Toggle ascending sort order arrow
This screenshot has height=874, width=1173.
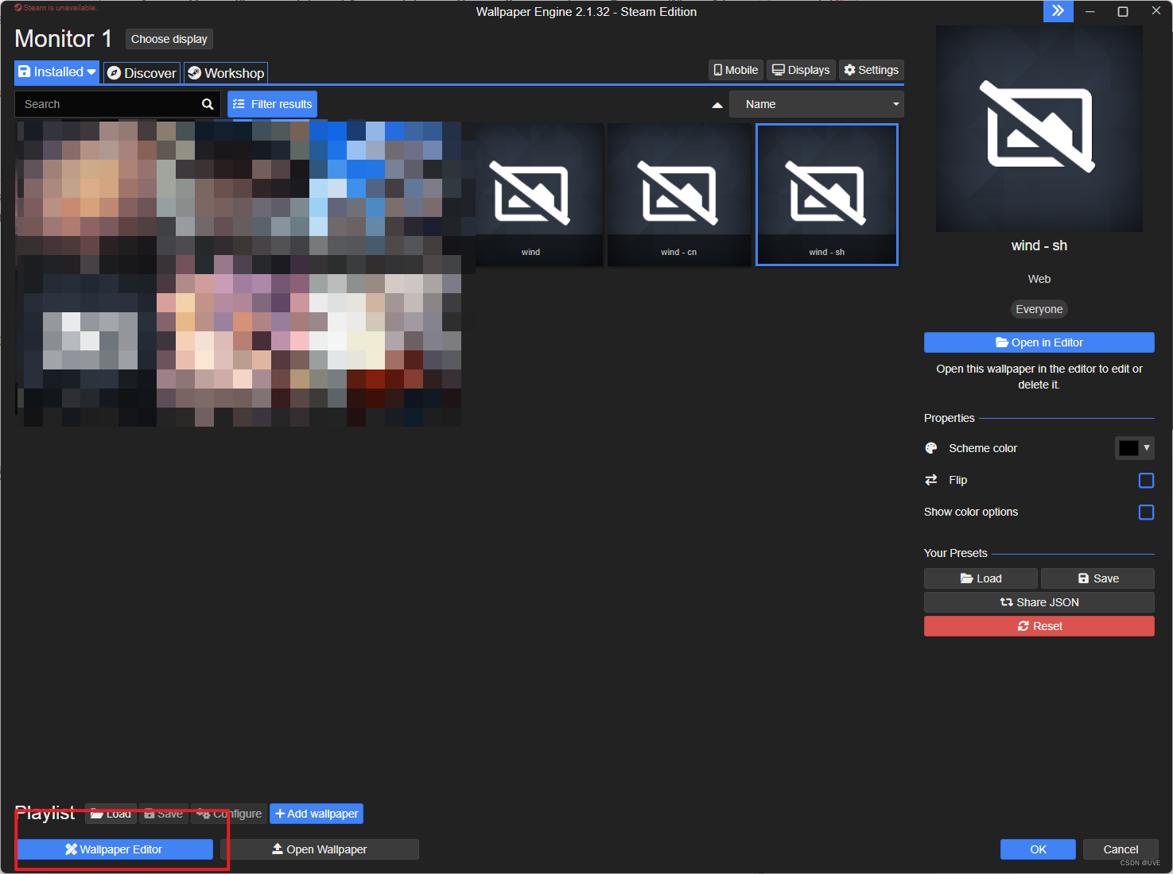click(717, 105)
